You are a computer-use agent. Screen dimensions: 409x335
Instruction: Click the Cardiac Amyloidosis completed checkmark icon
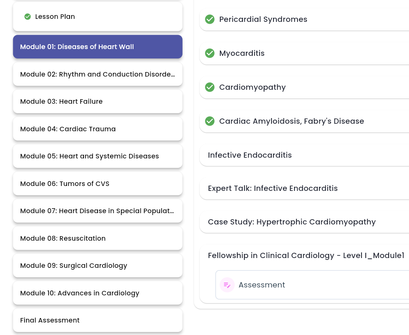[x=210, y=121]
